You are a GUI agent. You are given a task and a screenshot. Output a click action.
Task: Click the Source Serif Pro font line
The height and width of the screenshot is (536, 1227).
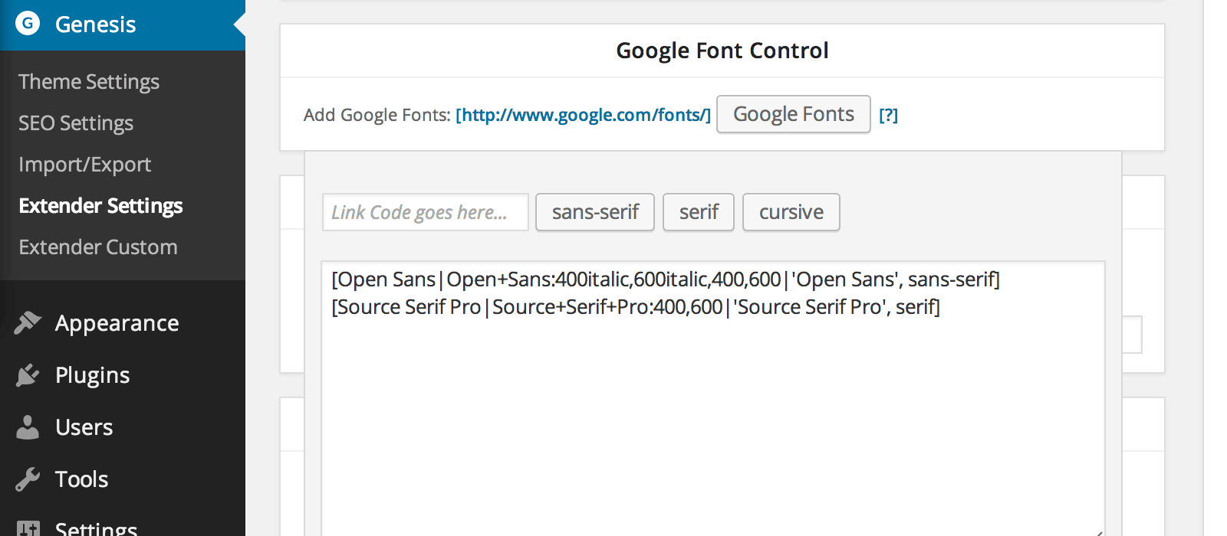[636, 307]
